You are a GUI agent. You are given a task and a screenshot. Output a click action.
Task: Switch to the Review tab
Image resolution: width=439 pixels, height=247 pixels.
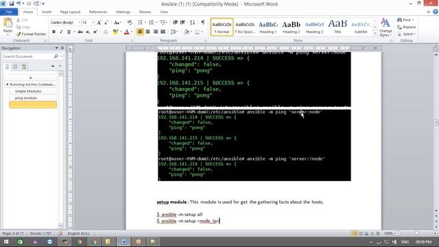[x=145, y=12]
